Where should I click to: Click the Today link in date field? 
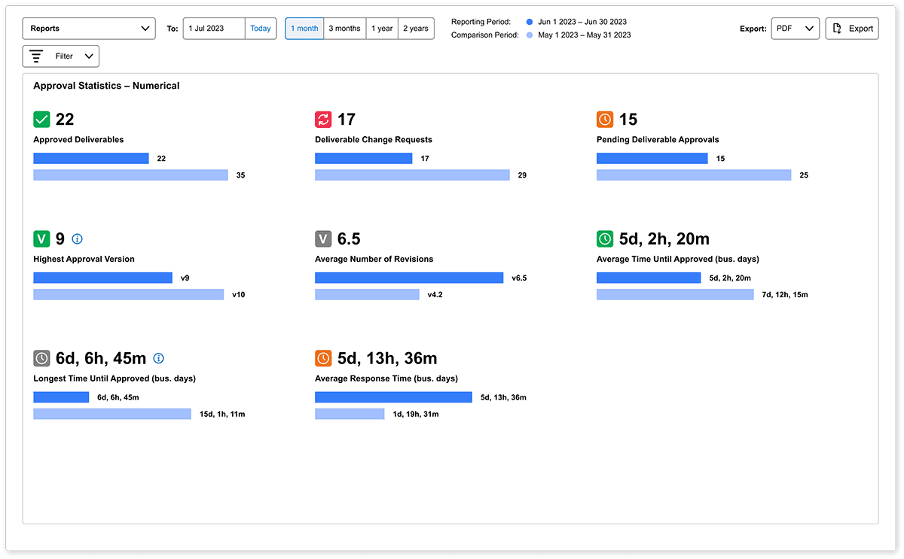tap(261, 29)
